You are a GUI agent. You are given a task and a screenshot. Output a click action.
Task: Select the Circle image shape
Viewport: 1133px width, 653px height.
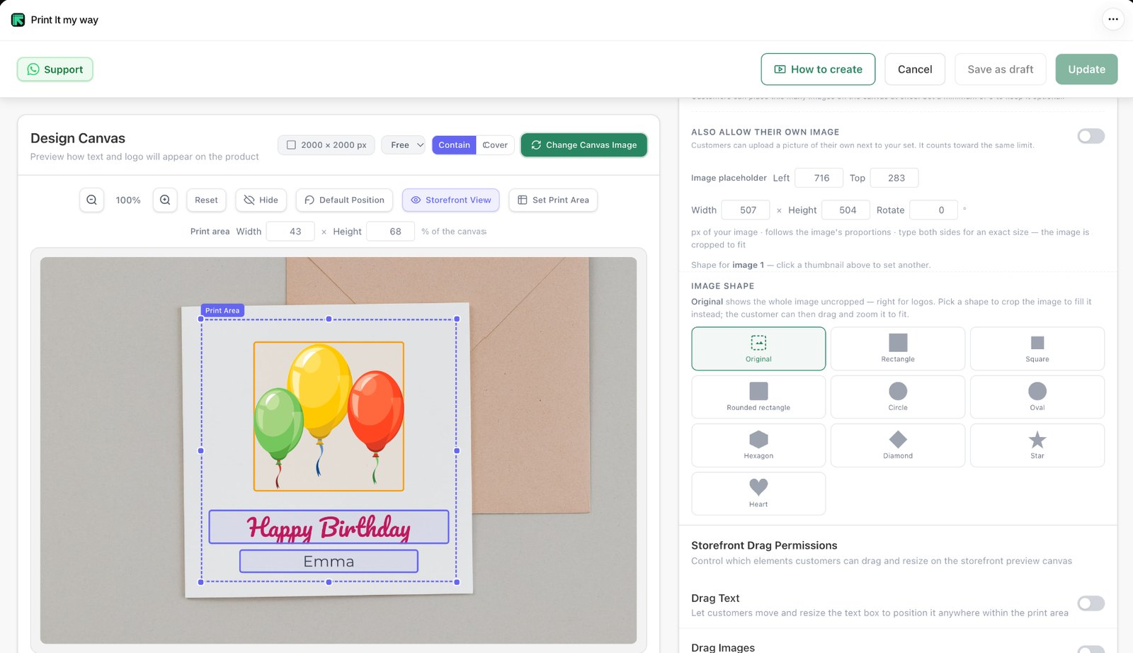point(898,397)
